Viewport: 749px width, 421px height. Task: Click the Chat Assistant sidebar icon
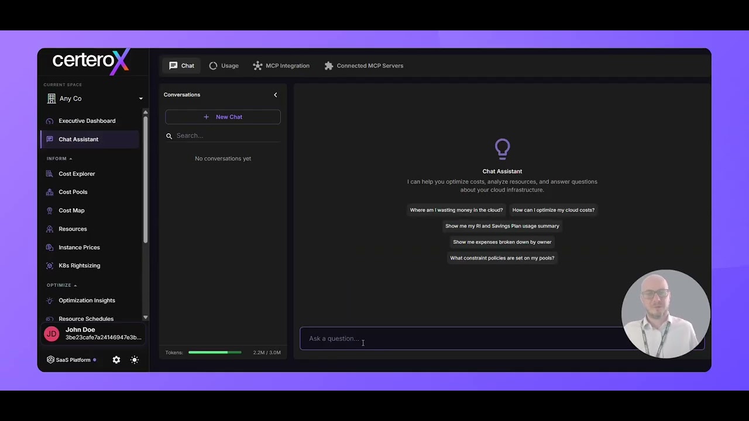coord(50,139)
